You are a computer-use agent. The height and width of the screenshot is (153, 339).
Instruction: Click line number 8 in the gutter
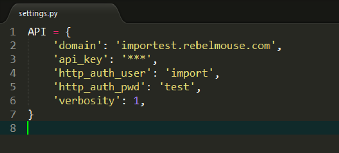coord(13,128)
